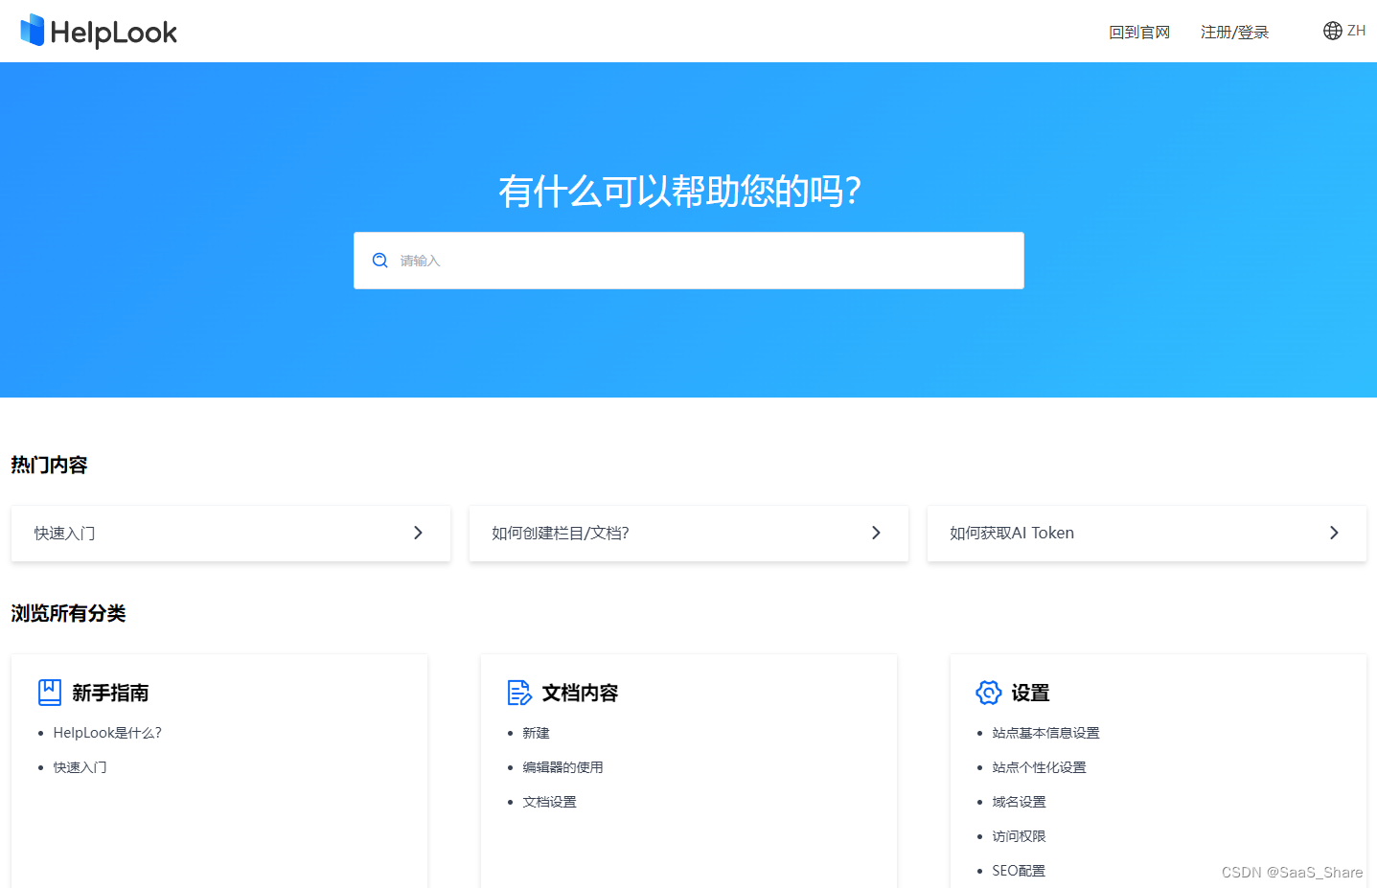Open the 如何获取AI Token card
This screenshot has width=1377, height=888.
[1147, 534]
